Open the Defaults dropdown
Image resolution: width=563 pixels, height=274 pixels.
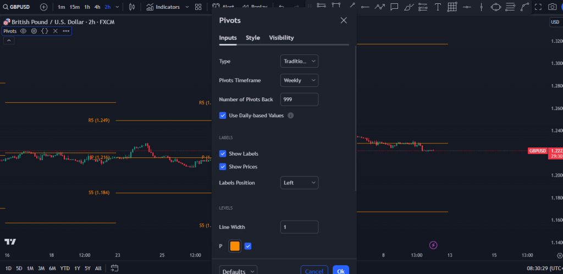[239, 271]
